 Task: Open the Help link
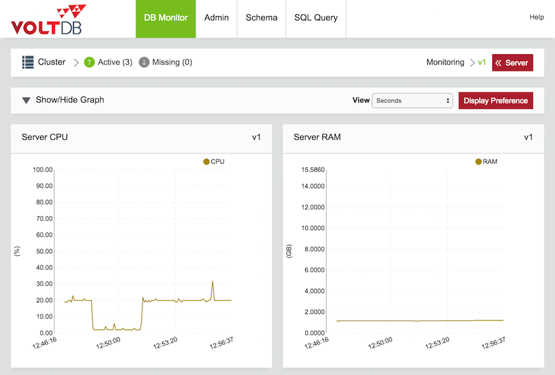[537, 17]
